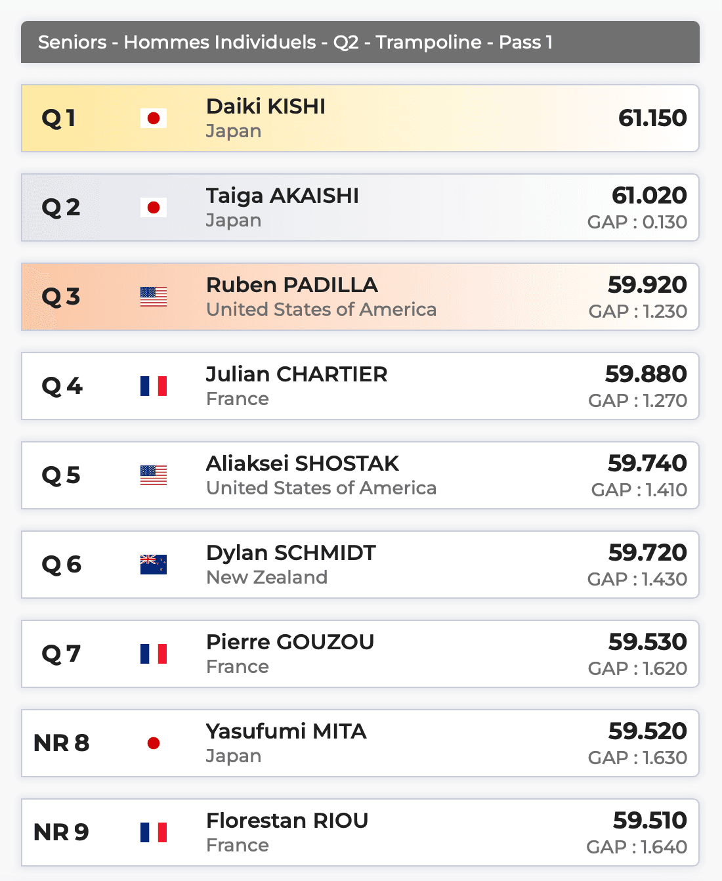
Task: Click the USA flag next to Aliaksei SHOSTAK
Action: (154, 475)
